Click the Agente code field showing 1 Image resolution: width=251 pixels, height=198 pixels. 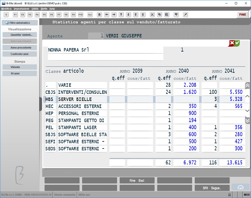click(96, 36)
